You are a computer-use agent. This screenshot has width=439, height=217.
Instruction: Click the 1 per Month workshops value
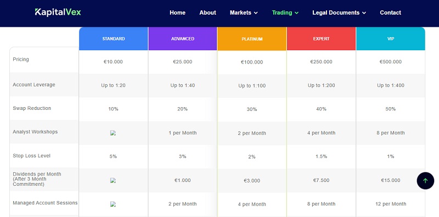click(183, 133)
